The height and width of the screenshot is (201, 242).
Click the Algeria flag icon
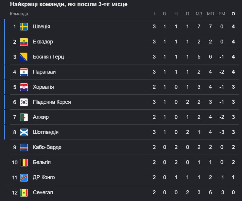click(24, 117)
